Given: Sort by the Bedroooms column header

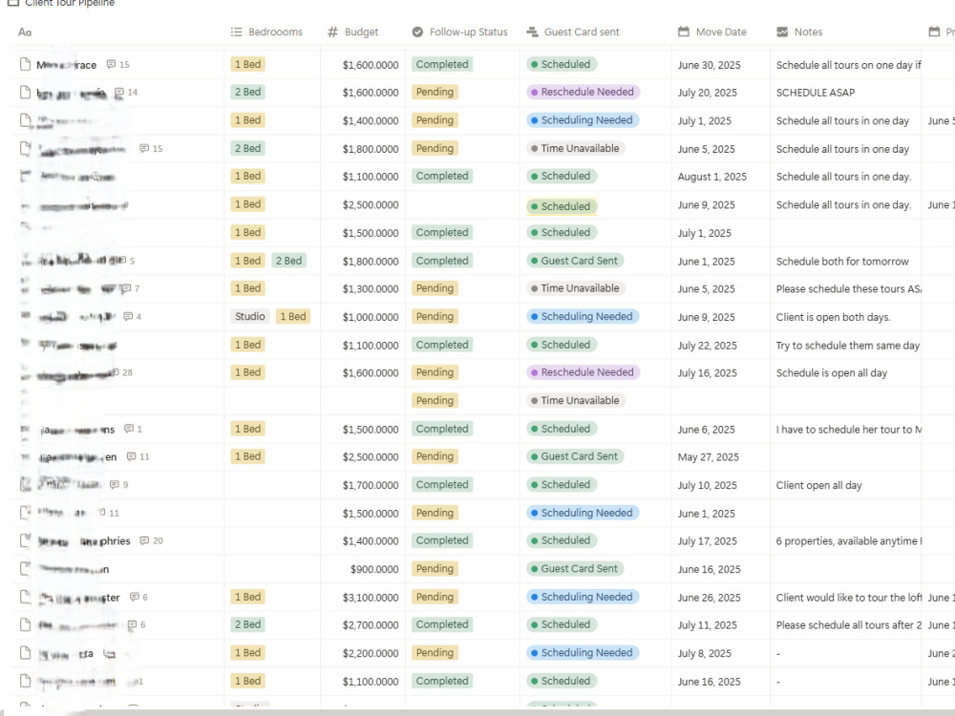Looking at the screenshot, I should pyautogui.click(x=266, y=32).
